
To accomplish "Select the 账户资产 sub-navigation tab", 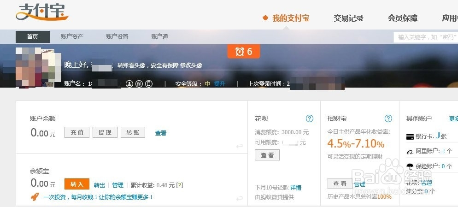I will click(x=72, y=37).
